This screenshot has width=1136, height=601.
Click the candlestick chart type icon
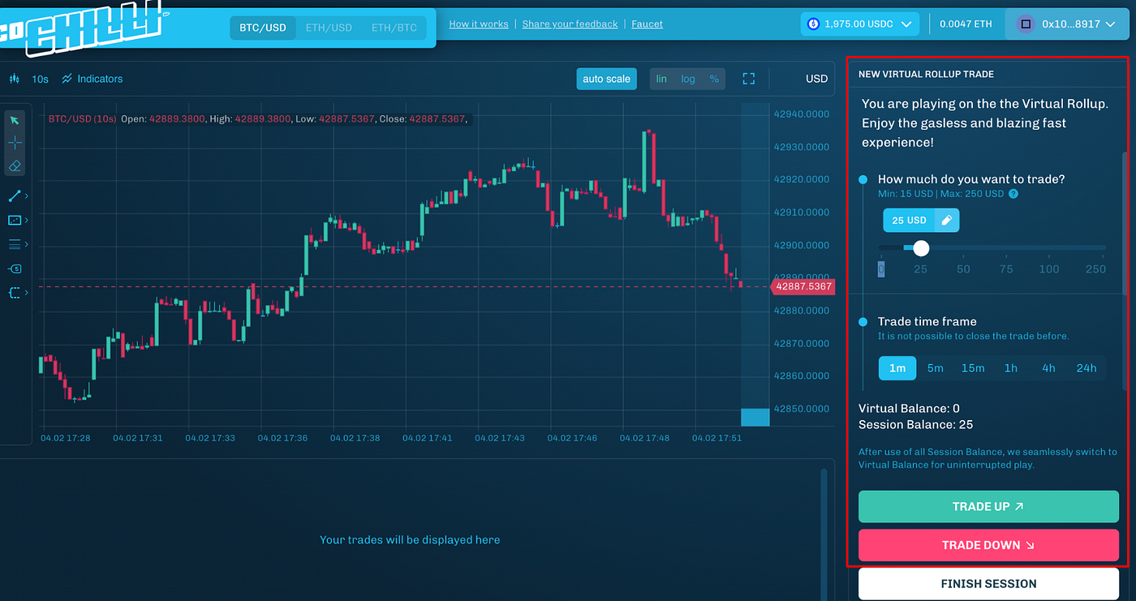coord(14,79)
